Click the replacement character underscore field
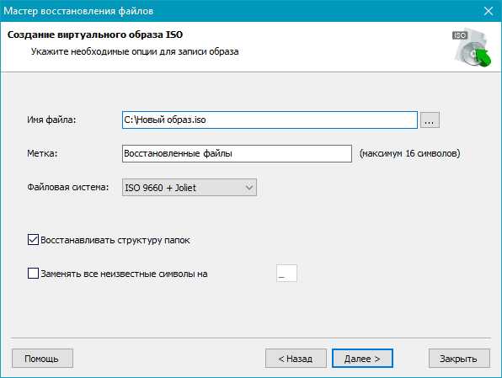 click(286, 274)
